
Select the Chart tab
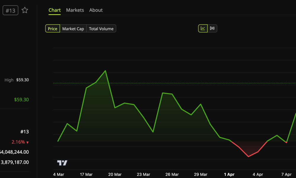pos(54,10)
